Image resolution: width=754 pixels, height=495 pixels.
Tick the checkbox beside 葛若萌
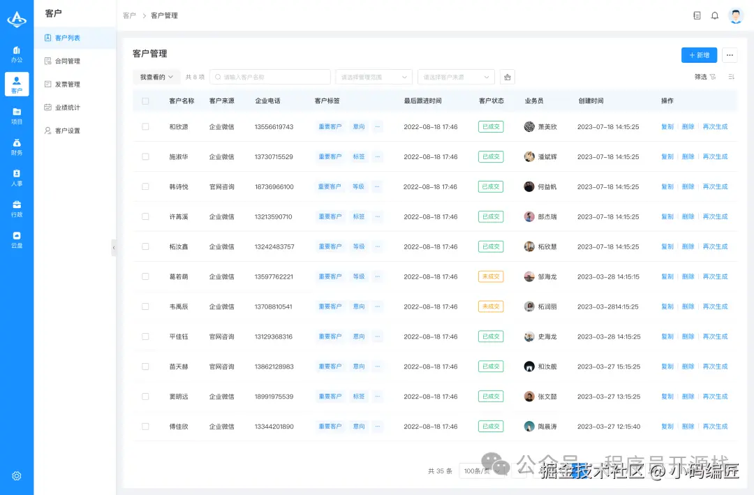145,276
